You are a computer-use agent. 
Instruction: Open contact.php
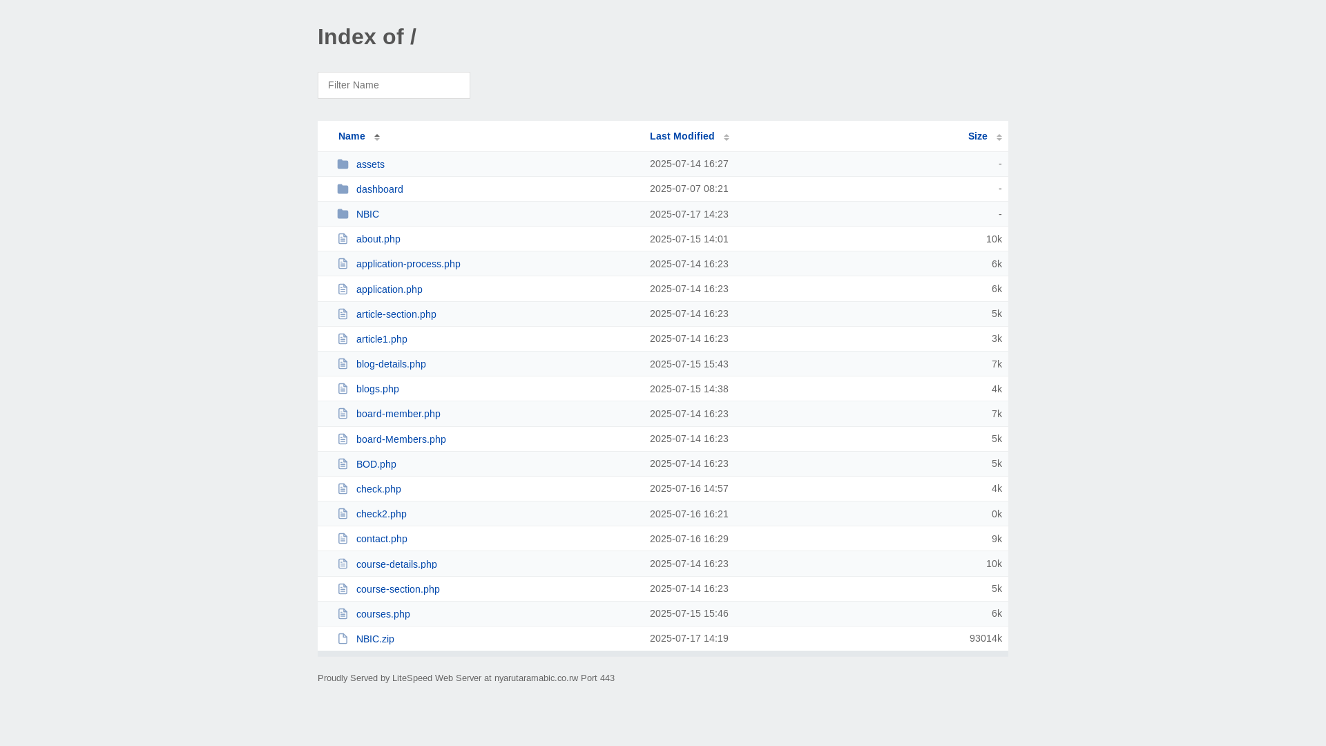pyautogui.click(x=382, y=539)
